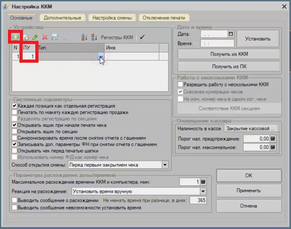Check Разрешить работу с несколькими ККМ

180,84
